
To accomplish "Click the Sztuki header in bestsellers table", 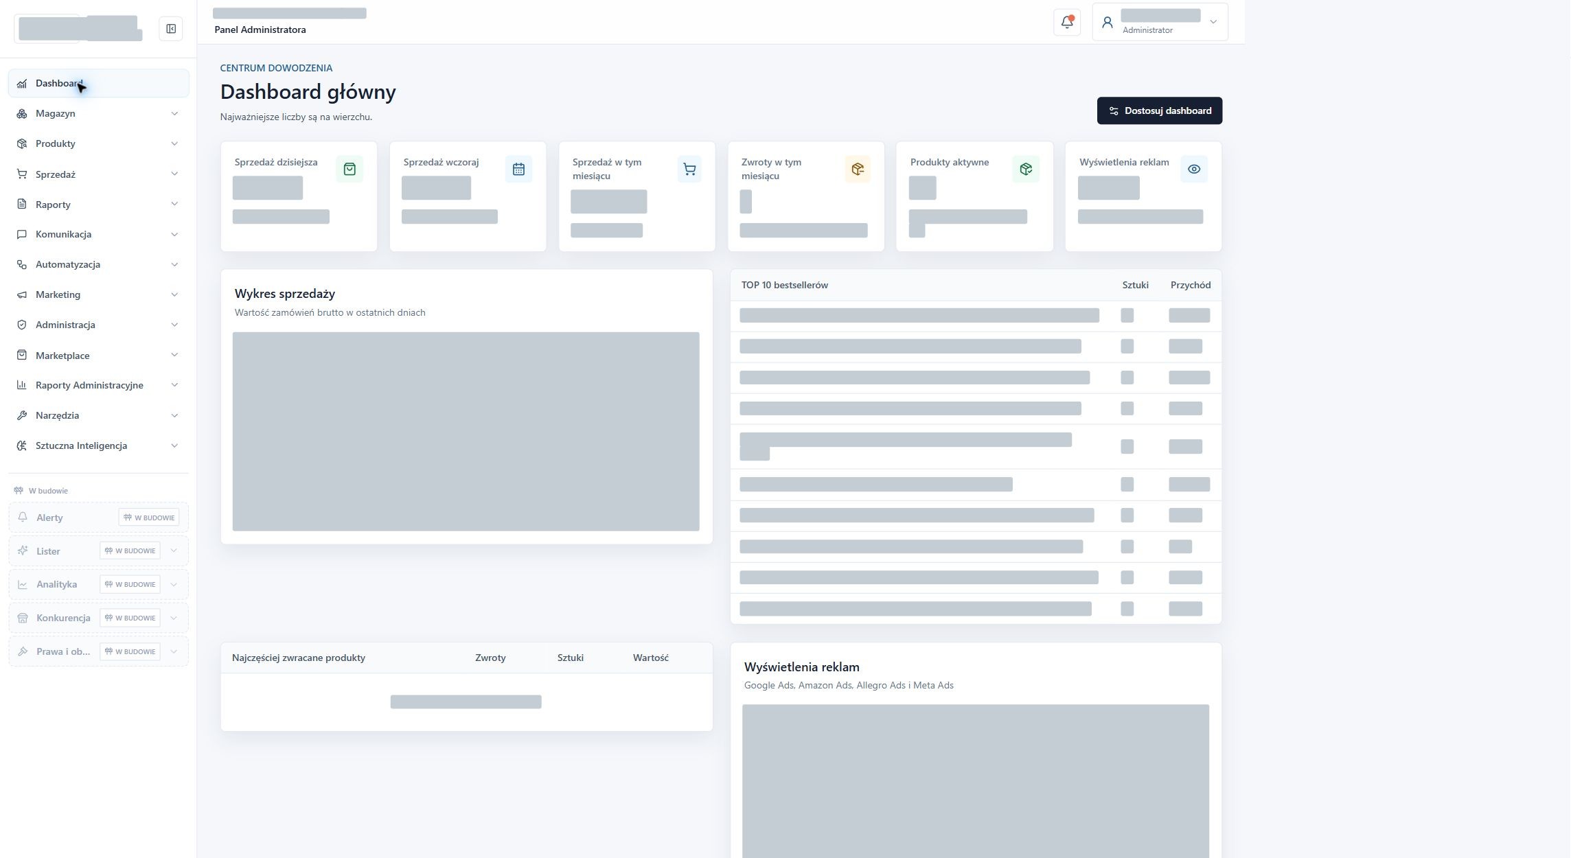I will point(1135,285).
